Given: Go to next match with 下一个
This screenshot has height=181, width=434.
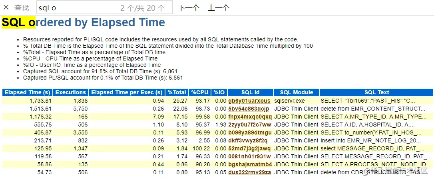Looking at the screenshot, I should pos(189,8).
